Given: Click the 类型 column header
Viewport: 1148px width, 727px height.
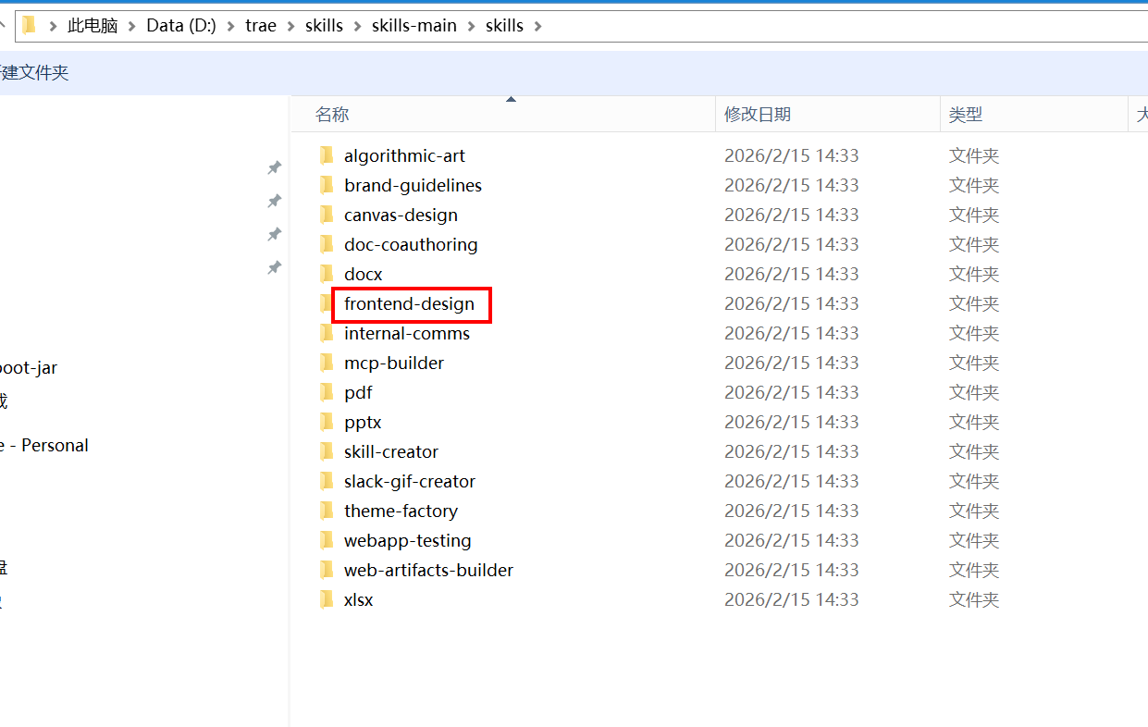Looking at the screenshot, I should (x=965, y=115).
